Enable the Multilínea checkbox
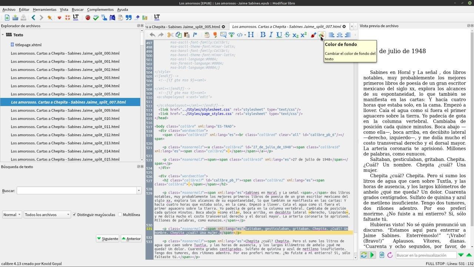Screen dimensions: 474x267 (120, 215)
